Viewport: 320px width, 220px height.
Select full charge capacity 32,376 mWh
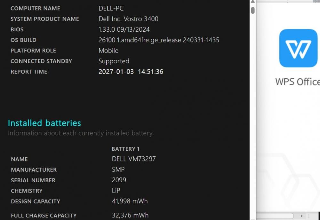pyautogui.click(x=130, y=215)
